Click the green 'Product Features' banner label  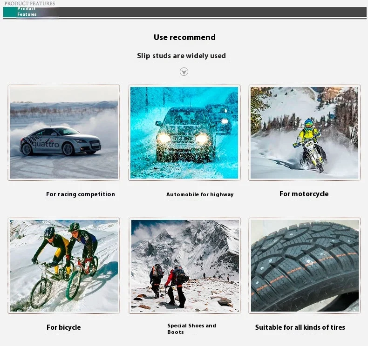[27, 12]
